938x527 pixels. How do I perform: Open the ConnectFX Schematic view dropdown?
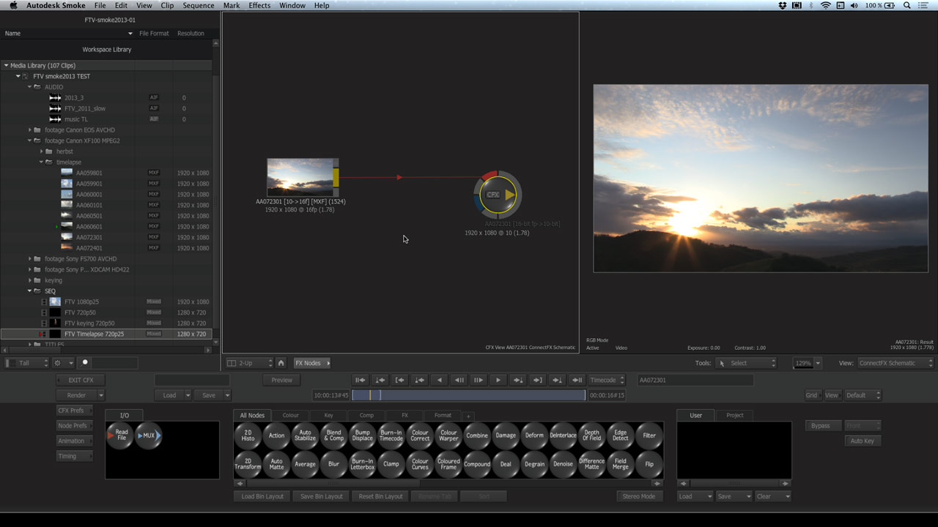[895, 363]
